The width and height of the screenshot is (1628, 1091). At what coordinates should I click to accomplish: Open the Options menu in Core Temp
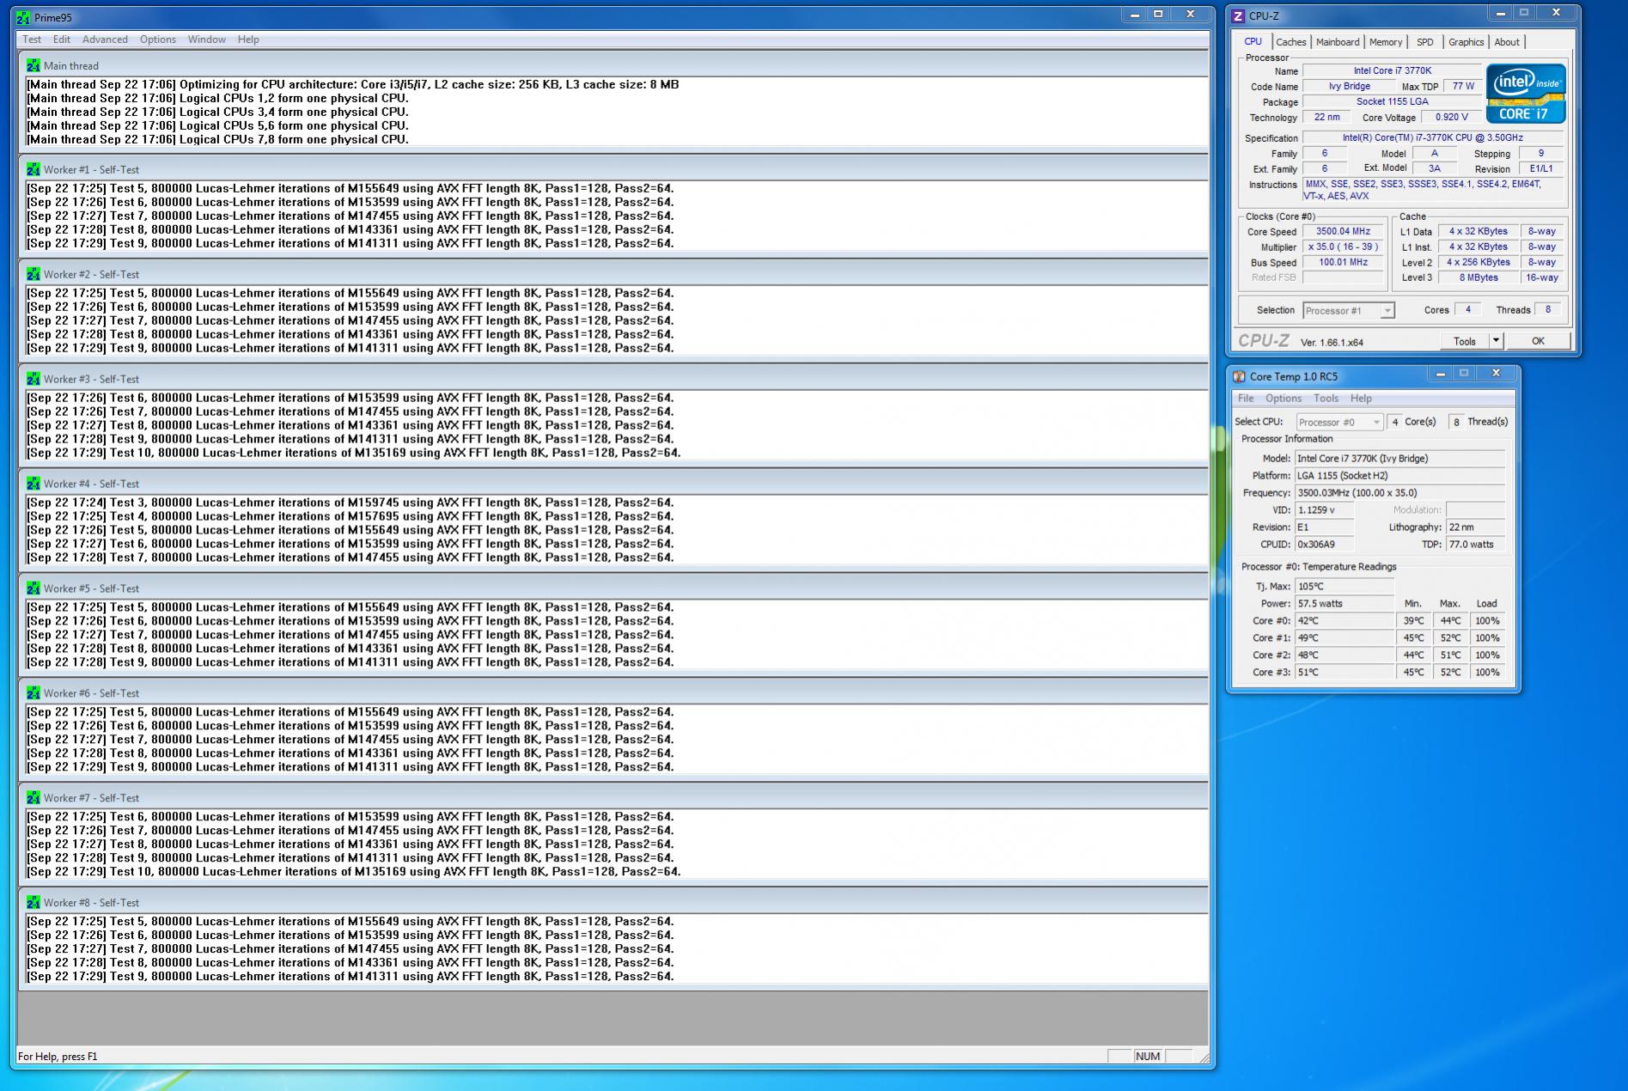click(x=1283, y=399)
